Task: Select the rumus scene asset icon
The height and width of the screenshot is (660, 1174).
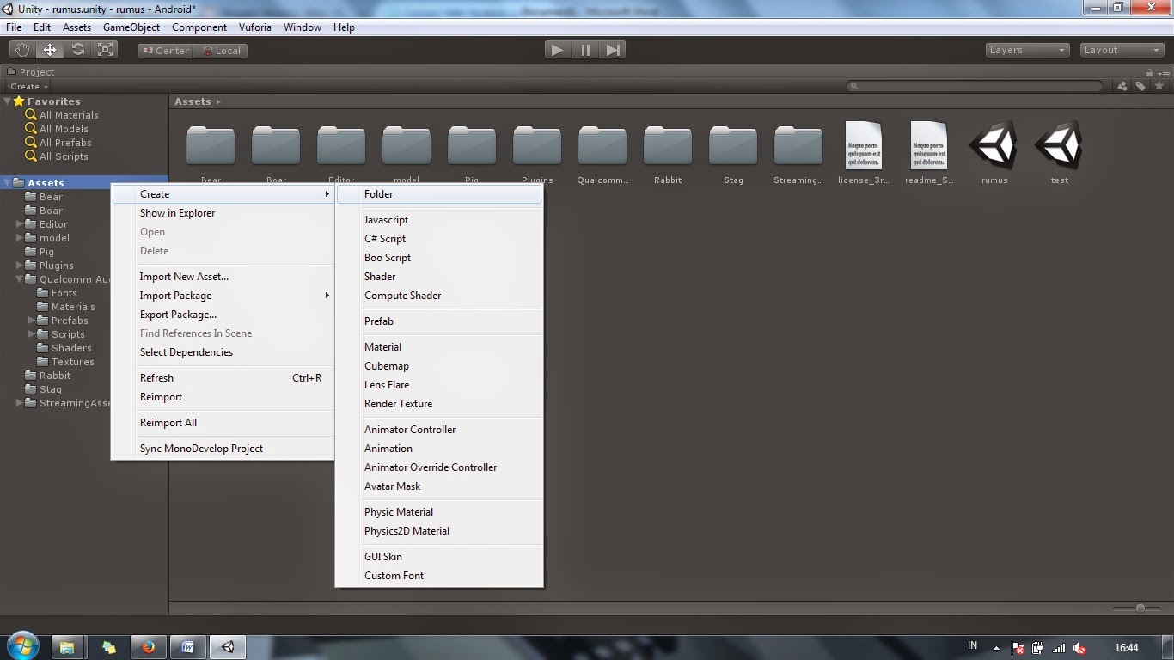Action: pyautogui.click(x=994, y=144)
